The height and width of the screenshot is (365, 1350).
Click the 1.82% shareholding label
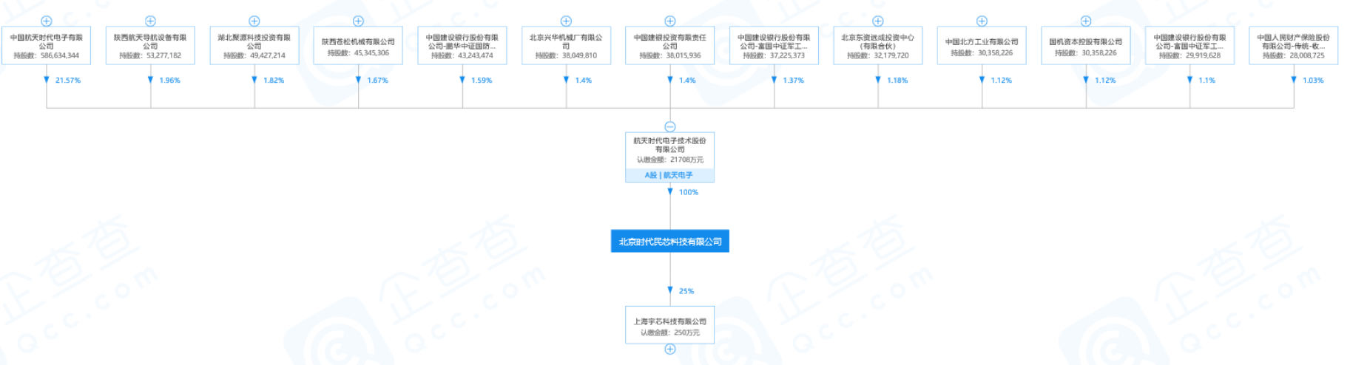click(274, 81)
